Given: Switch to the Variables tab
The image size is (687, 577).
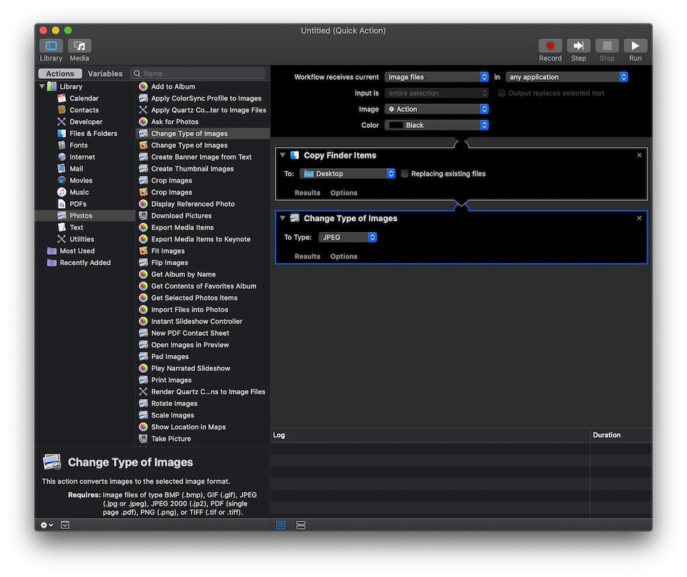Looking at the screenshot, I should pos(105,73).
